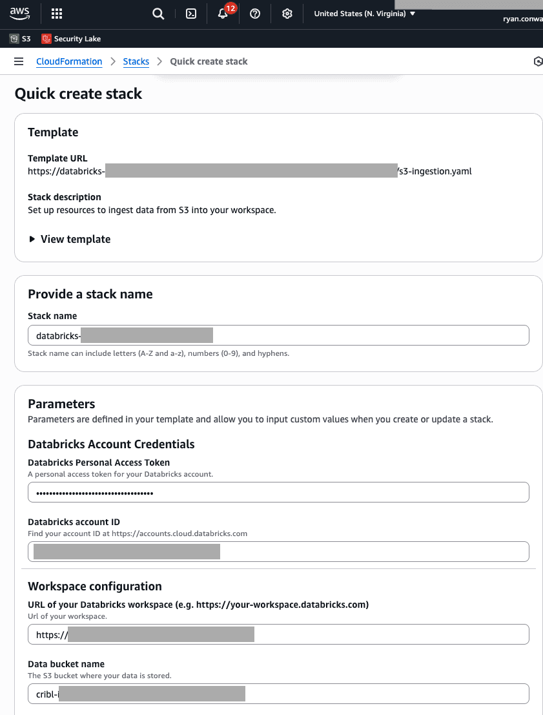Open the account user menu
Image resolution: width=543 pixels, height=715 pixels.
(x=522, y=19)
